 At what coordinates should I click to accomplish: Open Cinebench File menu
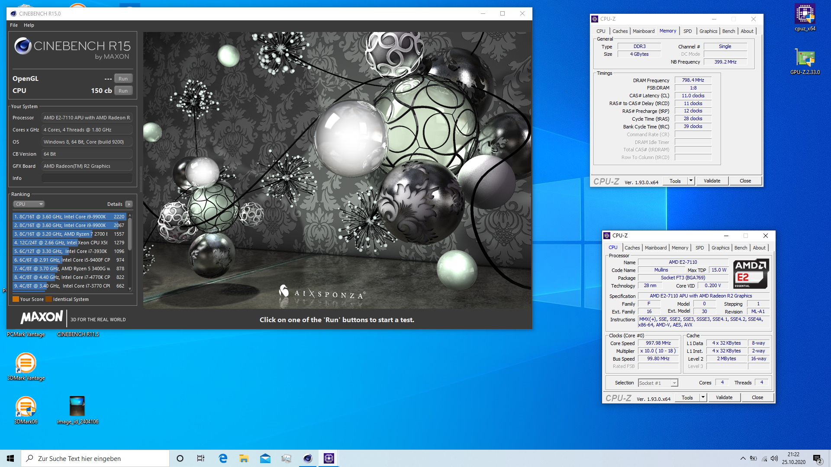coord(14,25)
